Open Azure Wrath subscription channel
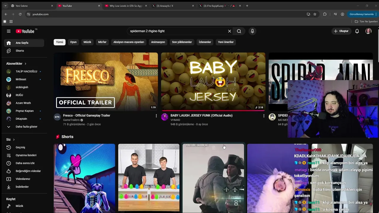The height and width of the screenshot is (213, 379). [x=24, y=103]
